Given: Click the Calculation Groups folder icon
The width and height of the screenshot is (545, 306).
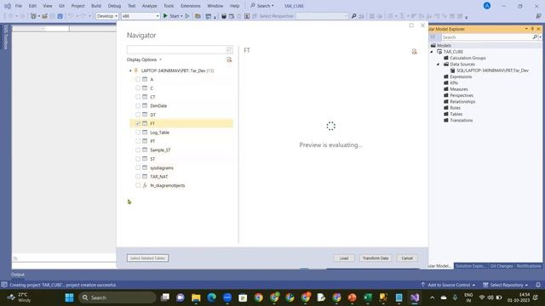Looking at the screenshot, I should coord(446,58).
